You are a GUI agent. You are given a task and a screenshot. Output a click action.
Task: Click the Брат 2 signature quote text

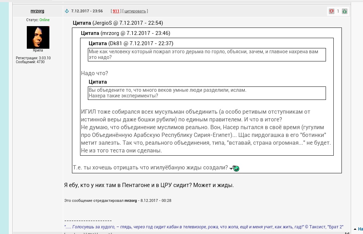204,227
